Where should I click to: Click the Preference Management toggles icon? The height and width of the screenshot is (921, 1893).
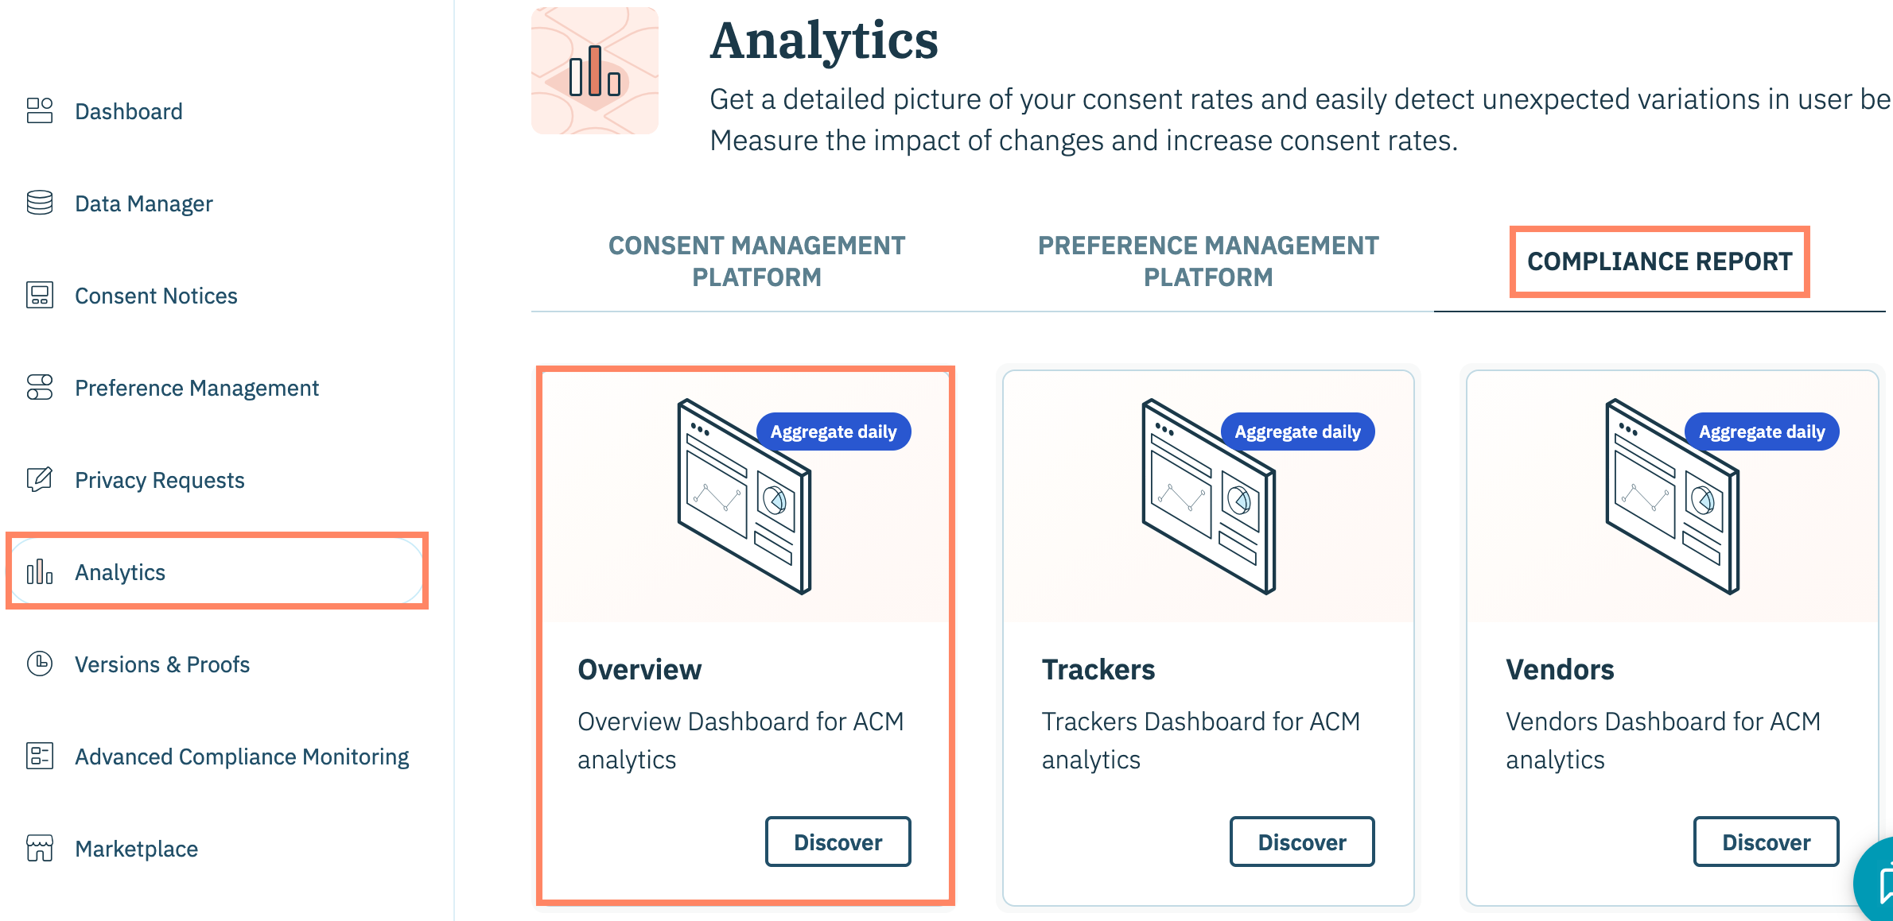click(40, 388)
